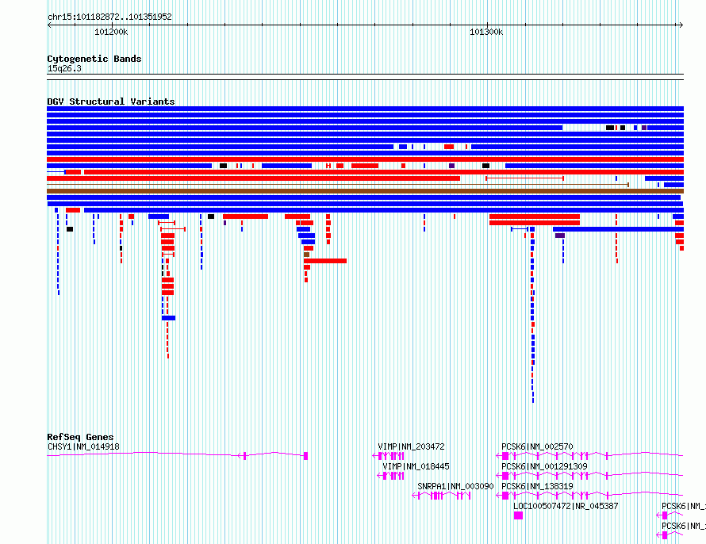706x544 pixels.
Task: Click the VIMP NM_018445 gene model glyph
Action: (390, 476)
